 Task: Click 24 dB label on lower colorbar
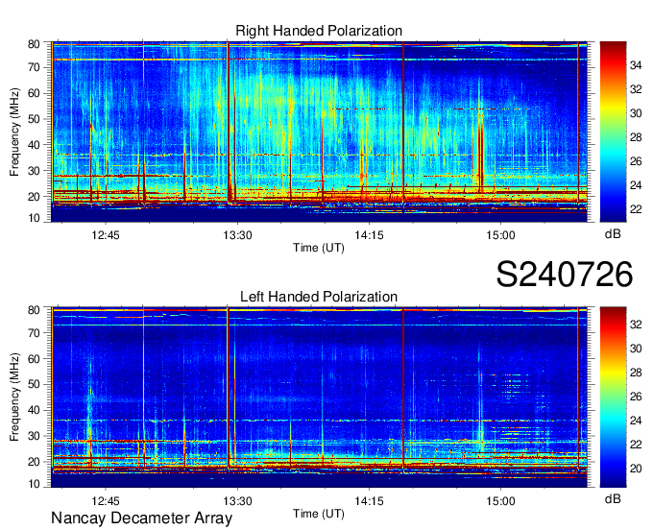[636, 421]
